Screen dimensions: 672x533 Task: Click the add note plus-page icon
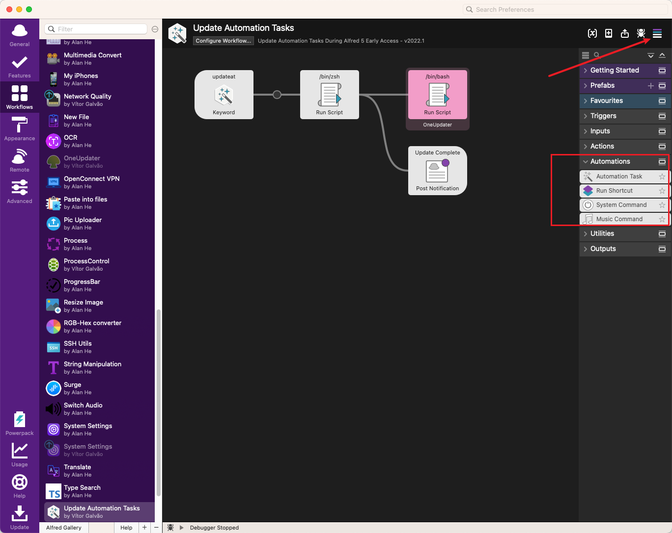(x=609, y=33)
